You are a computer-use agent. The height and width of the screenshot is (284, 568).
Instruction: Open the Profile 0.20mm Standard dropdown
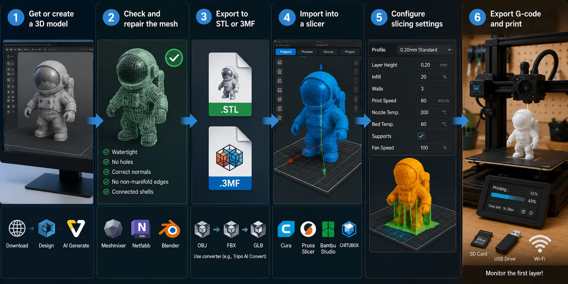(x=425, y=50)
